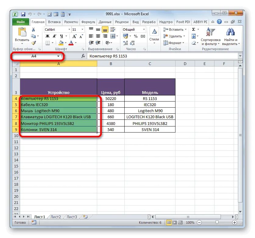
Task: Switch to Normal view in status bar
Action: [x=169, y=222]
